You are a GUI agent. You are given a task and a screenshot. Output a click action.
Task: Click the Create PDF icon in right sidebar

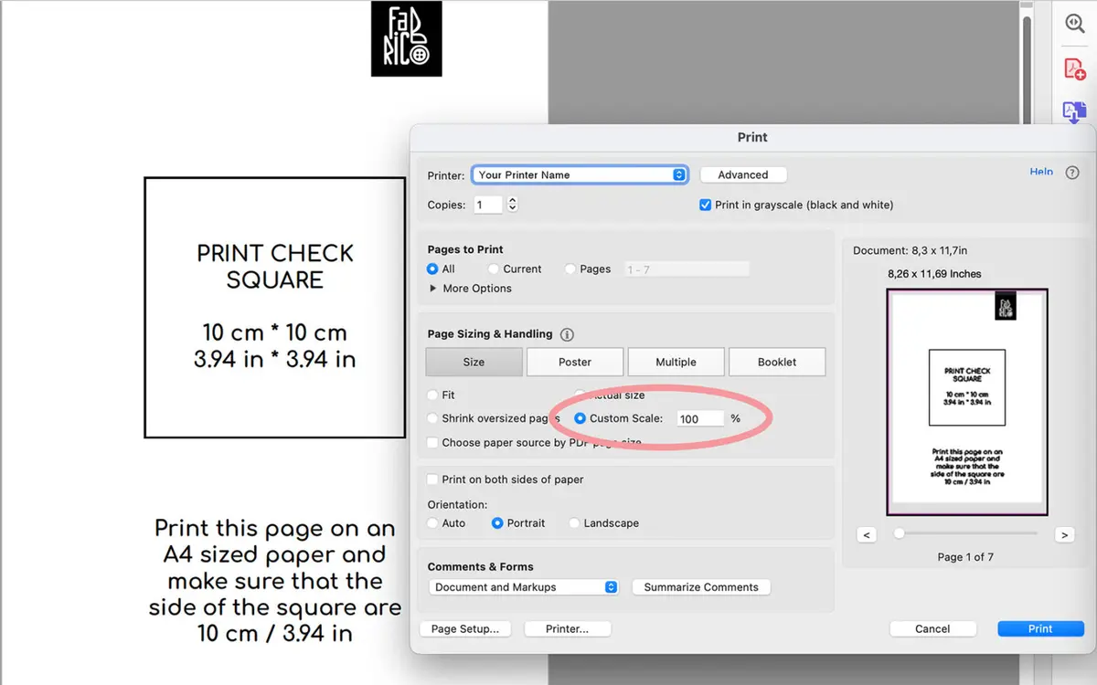1075,68
